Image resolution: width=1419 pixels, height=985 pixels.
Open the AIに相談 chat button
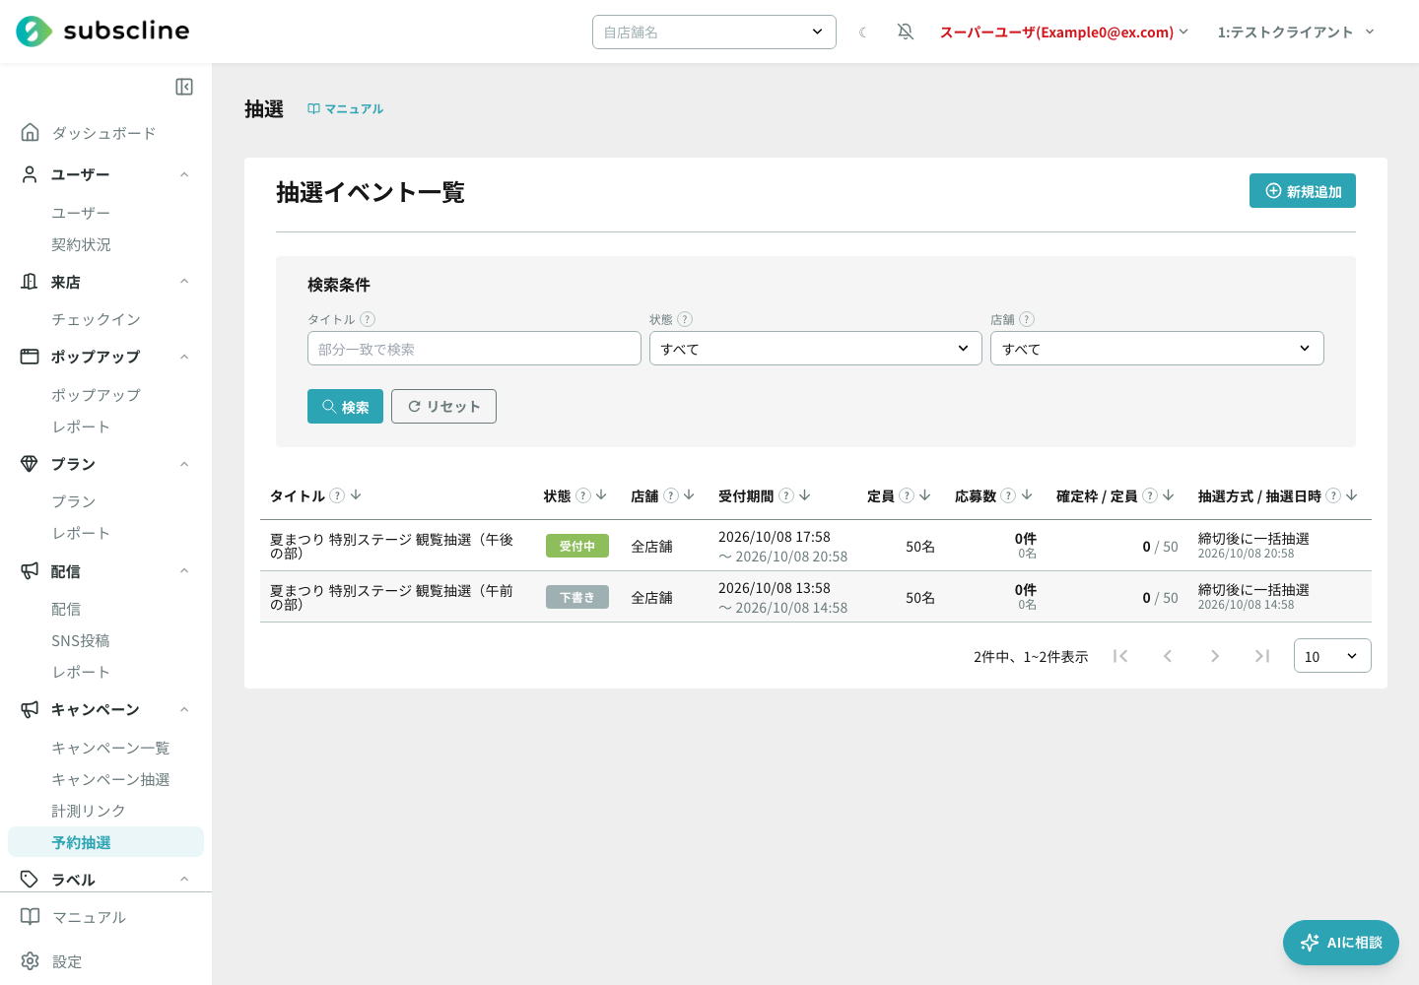tap(1341, 943)
